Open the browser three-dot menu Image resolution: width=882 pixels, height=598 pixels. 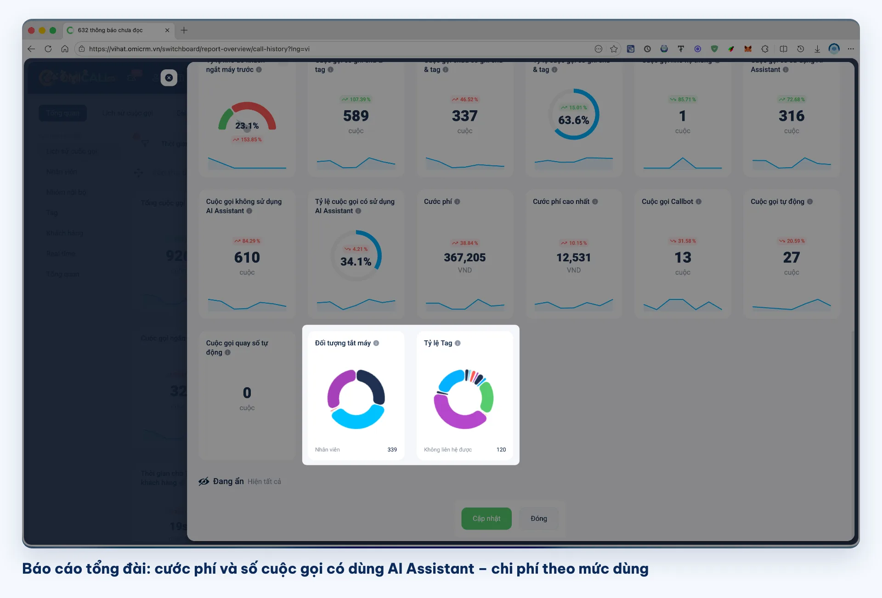click(x=851, y=49)
